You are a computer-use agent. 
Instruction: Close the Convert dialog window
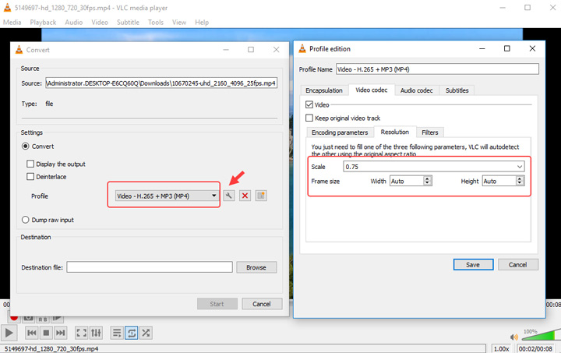(276, 50)
